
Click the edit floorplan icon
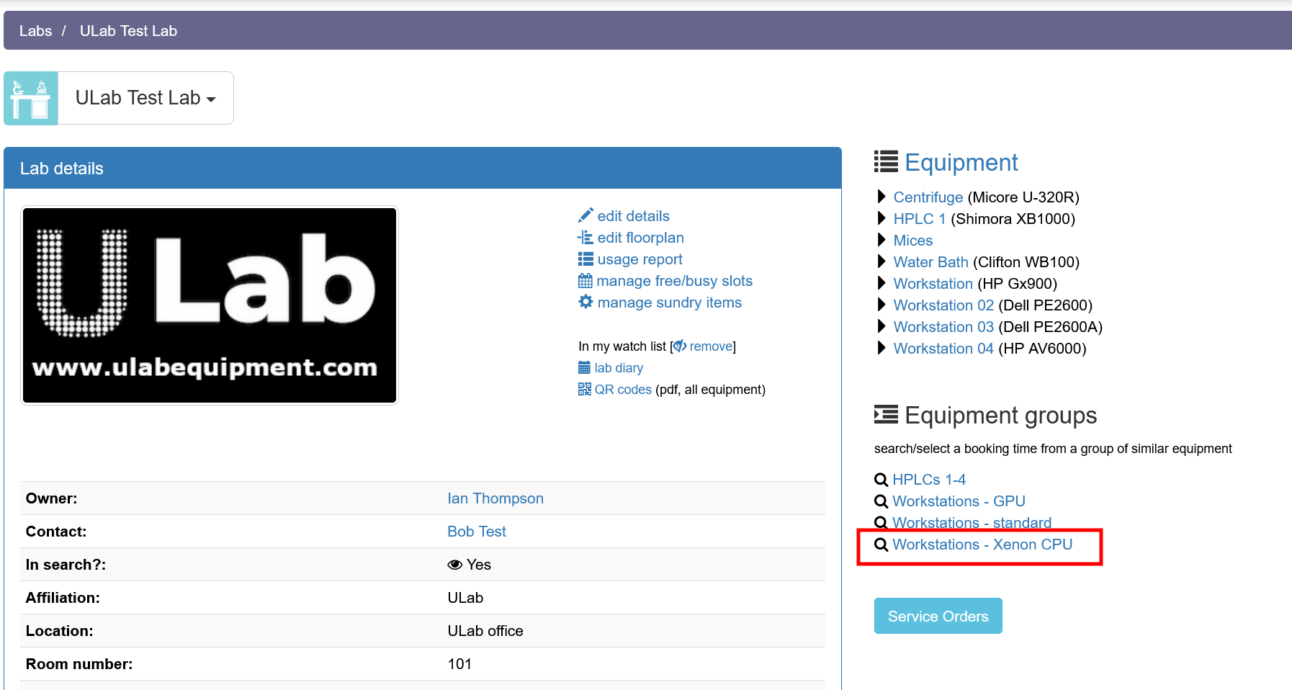(x=586, y=237)
